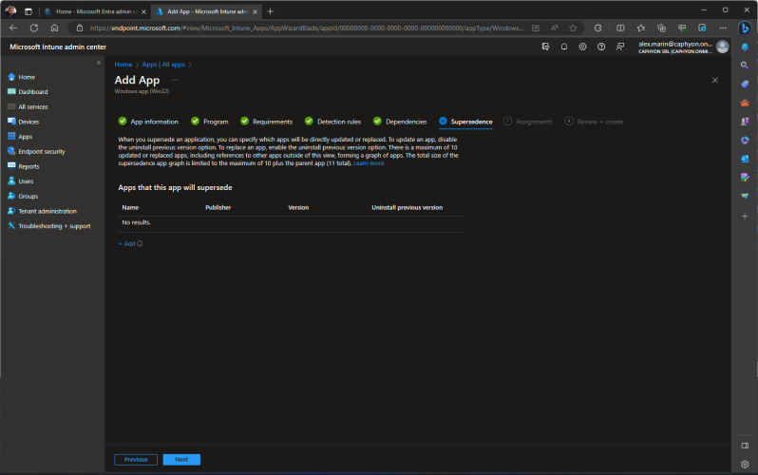Select the Dependencies wizard step
Viewport: 758px width, 475px height.
406,122
